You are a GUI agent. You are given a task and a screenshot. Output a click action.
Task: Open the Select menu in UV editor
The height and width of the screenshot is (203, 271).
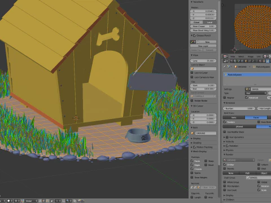(x=241, y=56)
